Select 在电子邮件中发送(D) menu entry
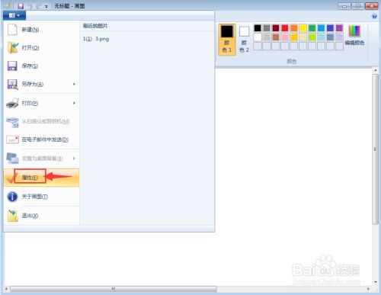The width and height of the screenshot is (381, 295). tap(41, 139)
